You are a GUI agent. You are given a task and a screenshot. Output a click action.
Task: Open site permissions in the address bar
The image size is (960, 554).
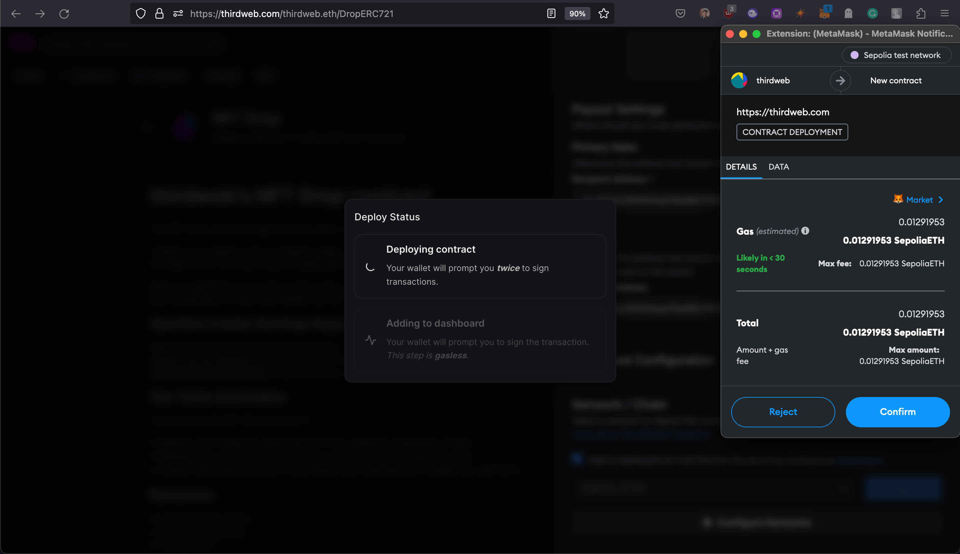(177, 13)
